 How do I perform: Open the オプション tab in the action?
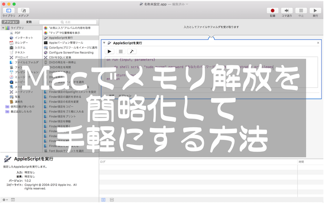[x=125, y=96]
